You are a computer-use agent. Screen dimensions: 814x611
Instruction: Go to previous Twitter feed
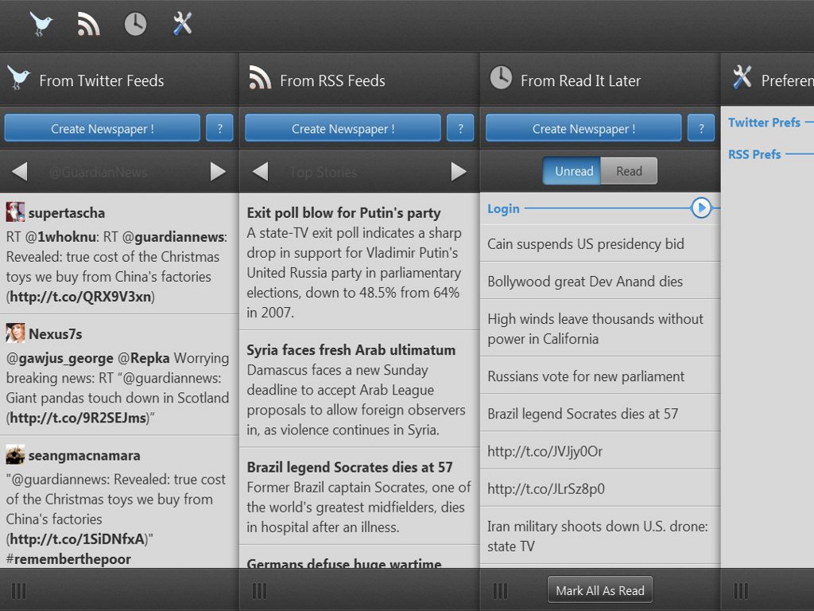20,171
